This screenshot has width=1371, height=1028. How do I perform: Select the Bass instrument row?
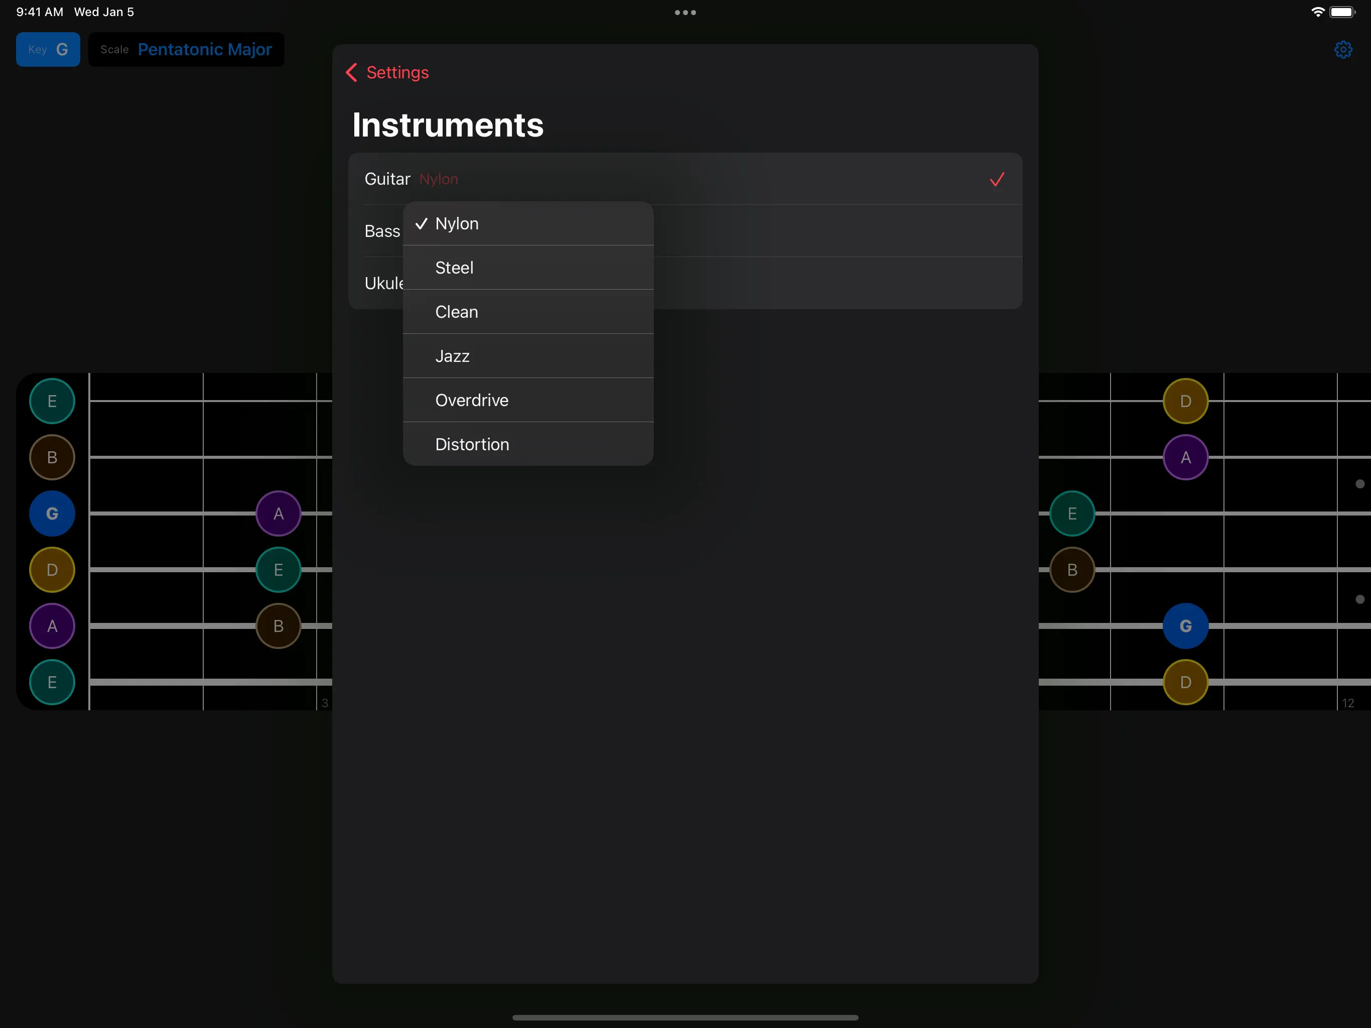[382, 231]
